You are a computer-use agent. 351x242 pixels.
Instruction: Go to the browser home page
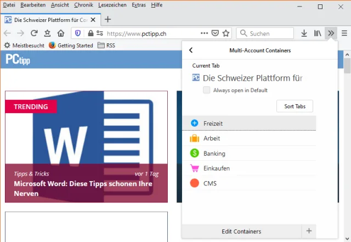(x=61, y=33)
